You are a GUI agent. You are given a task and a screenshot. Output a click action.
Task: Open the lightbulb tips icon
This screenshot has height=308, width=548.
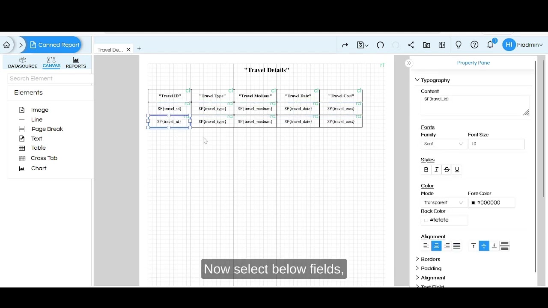459,45
